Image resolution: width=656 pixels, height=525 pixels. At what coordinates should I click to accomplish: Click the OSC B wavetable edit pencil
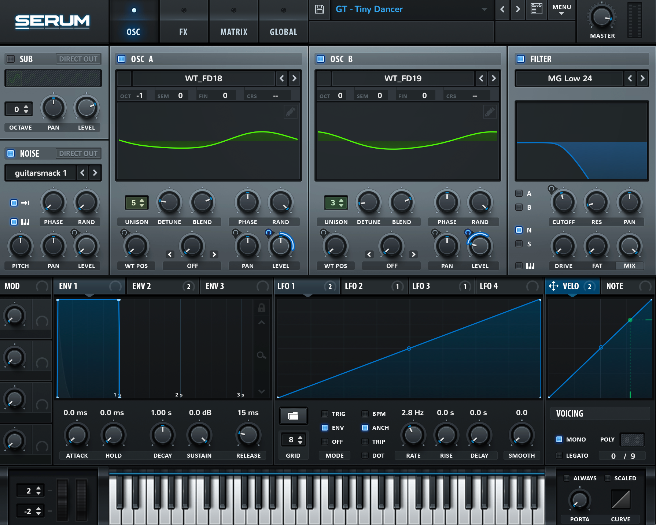click(x=490, y=112)
